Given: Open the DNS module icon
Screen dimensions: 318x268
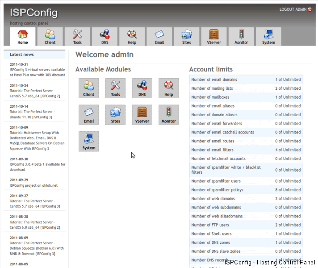Looking at the screenshot, I should pos(142,88).
